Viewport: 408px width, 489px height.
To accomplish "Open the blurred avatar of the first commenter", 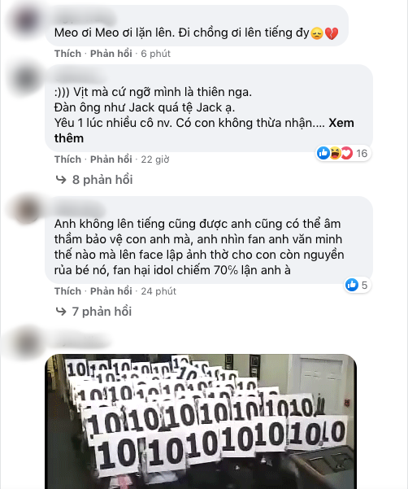I will pos(26,20).
